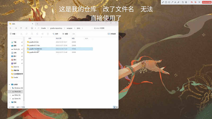Viewport: 212px width, 119px height.
Task: Navigate up one folder level
Action: click(21, 28)
